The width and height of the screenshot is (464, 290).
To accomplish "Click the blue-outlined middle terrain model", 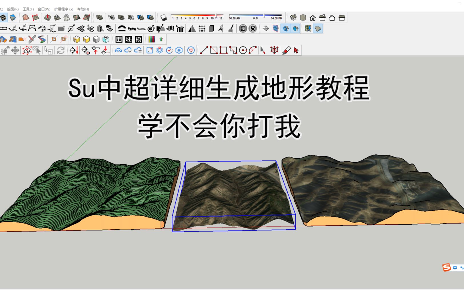I will point(233,194).
